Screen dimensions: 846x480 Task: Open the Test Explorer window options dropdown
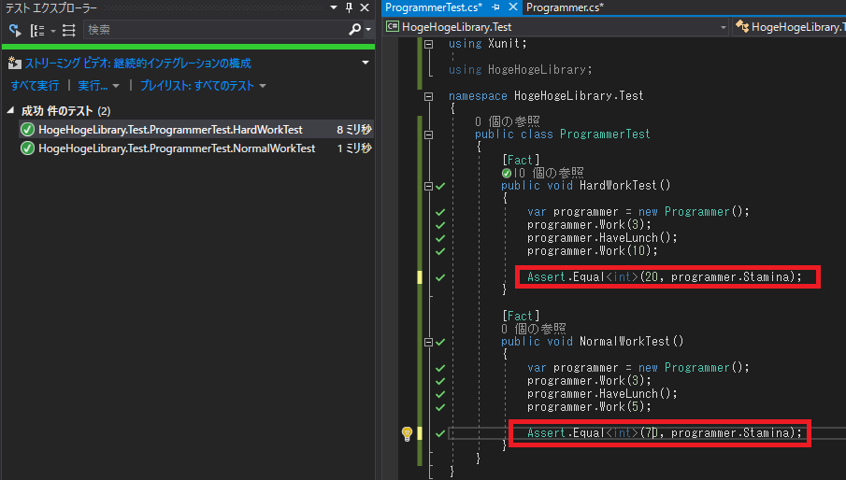point(334,7)
